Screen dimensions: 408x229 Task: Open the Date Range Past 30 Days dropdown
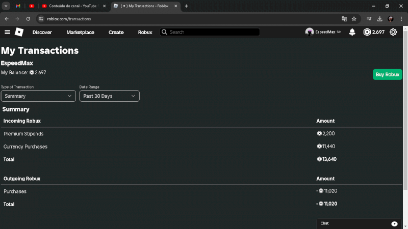(109, 96)
